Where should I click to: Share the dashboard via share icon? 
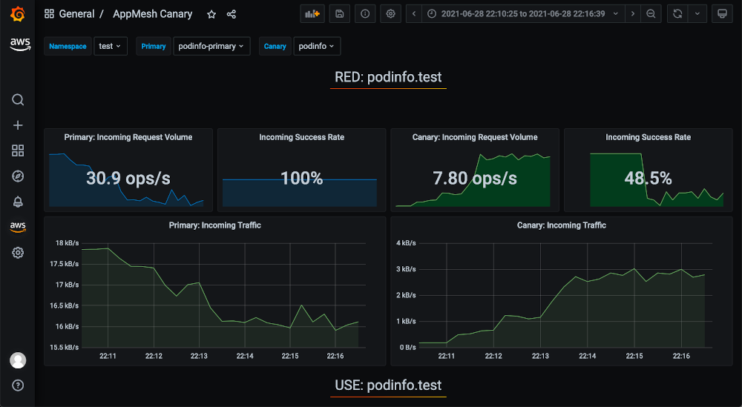pyautogui.click(x=232, y=14)
